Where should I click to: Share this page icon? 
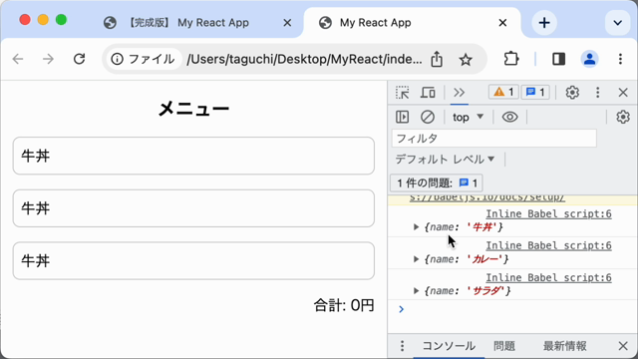point(437,60)
